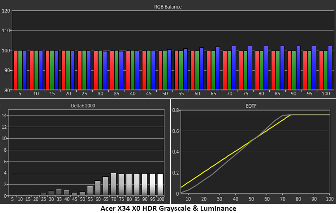
Task: Click the 10 label on DeltaE y-axis
Action: [x=4, y=139]
